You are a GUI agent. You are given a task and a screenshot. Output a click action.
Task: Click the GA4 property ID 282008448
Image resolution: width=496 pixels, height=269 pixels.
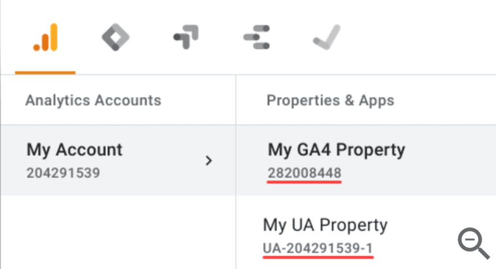(304, 173)
